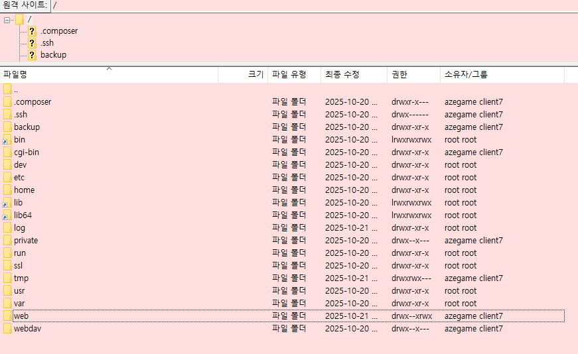Click the web folder icon in list
The width and height of the screenshot is (578, 354).
coord(7,316)
